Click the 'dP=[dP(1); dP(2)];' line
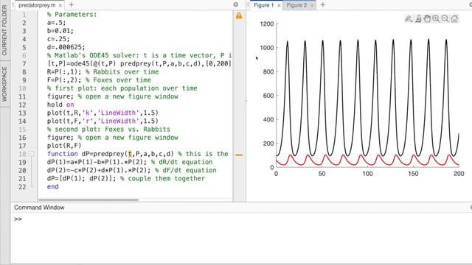Screen dimensions: 472x265 tap(81, 178)
